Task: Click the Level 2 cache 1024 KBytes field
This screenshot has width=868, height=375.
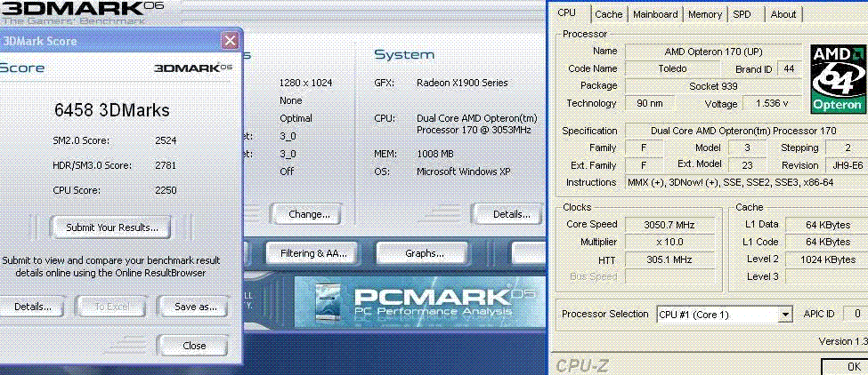Action: [827, 259]
